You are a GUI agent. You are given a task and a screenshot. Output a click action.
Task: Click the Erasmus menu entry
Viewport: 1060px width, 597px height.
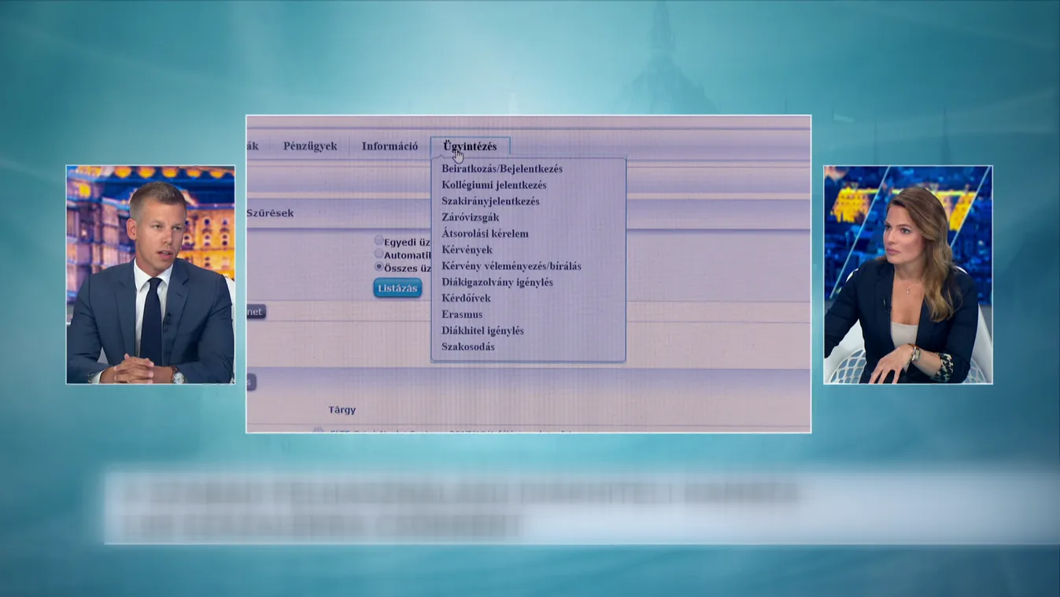pyautogui.click(x=462, y=314)
